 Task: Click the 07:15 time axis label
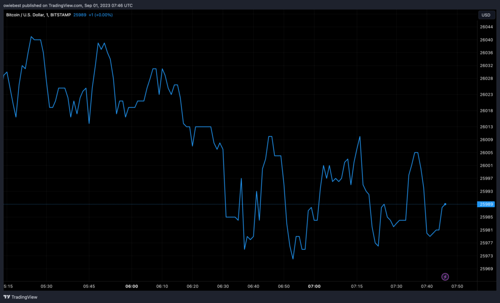[357, 286]
